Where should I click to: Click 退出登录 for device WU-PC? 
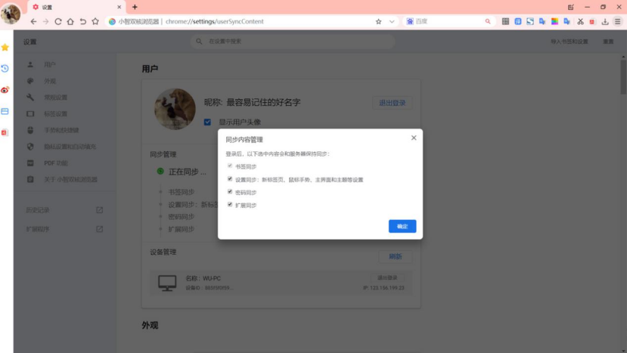387,278
